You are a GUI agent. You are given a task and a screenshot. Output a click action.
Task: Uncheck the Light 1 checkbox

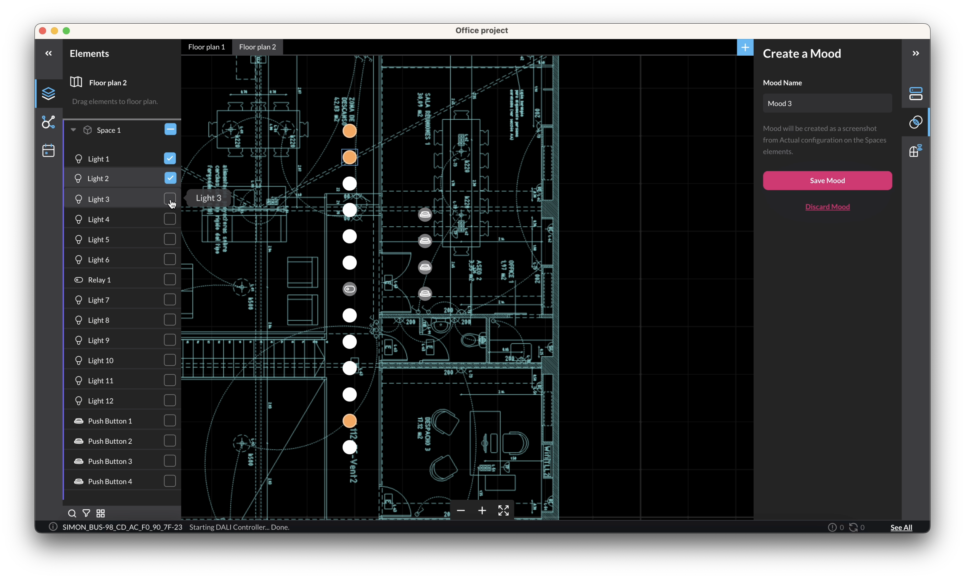click(170, 158)
